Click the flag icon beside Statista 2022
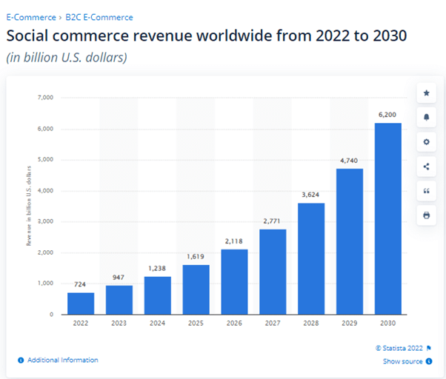The width and height of the screenshot is (446, 379). click(429, 348)
